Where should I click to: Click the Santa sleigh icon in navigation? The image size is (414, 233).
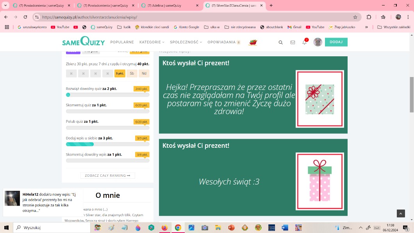click(253, 42)
